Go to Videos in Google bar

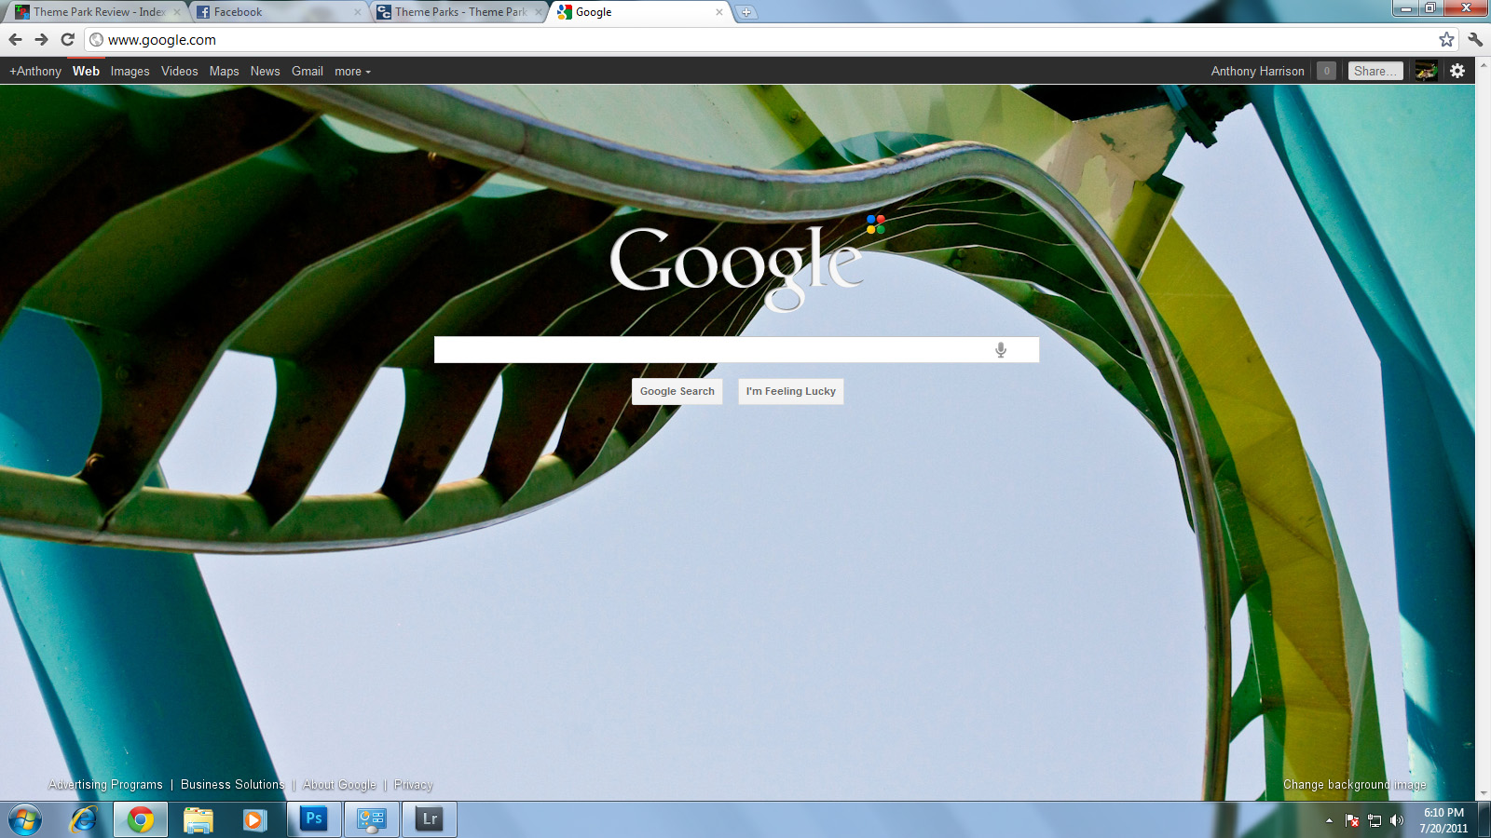pos(179,72)
